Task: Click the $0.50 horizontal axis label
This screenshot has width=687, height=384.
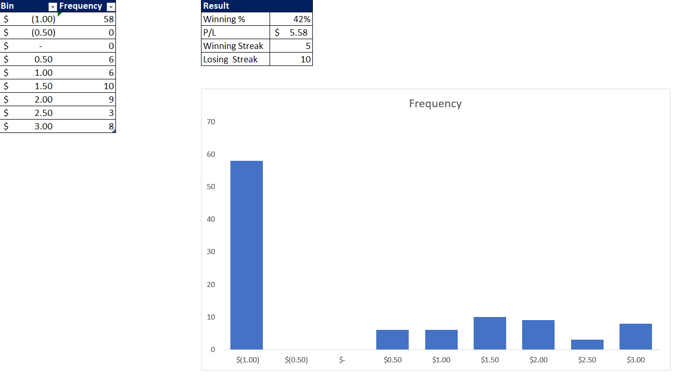Action: pos(392,360)
